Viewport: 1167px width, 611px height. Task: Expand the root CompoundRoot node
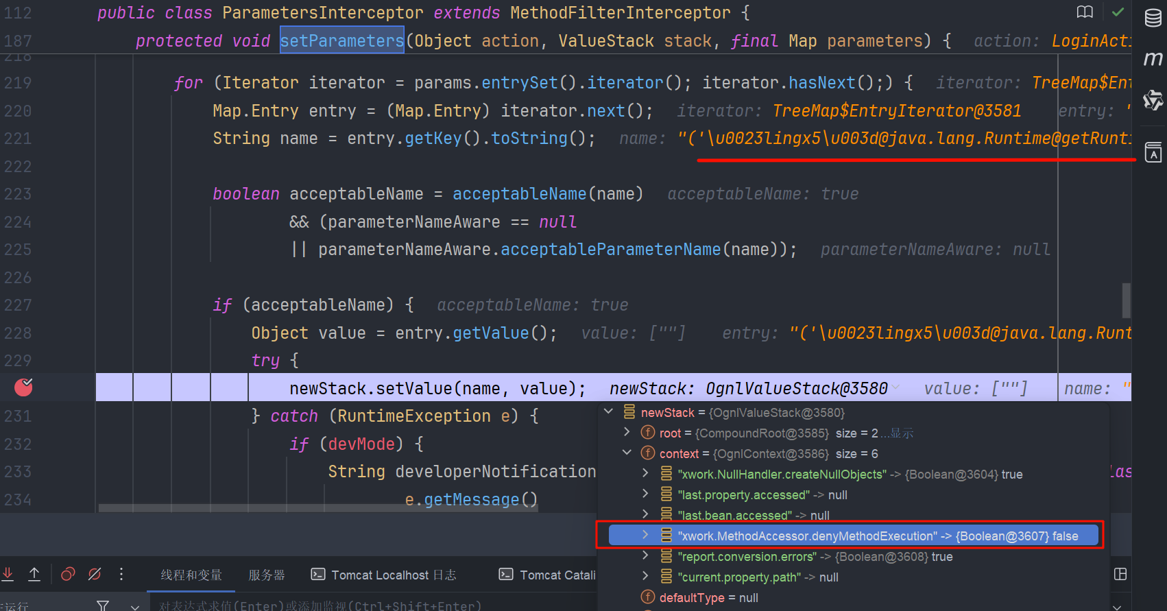tap(627, 432)
